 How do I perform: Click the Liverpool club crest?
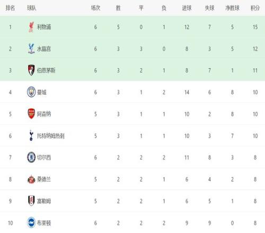(31, 27)
